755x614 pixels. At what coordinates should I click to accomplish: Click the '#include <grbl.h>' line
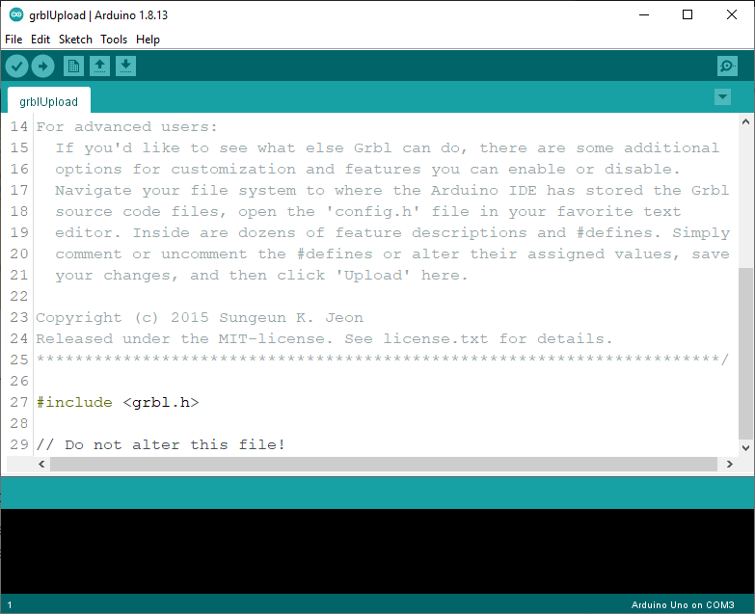[x=118, y=402]
